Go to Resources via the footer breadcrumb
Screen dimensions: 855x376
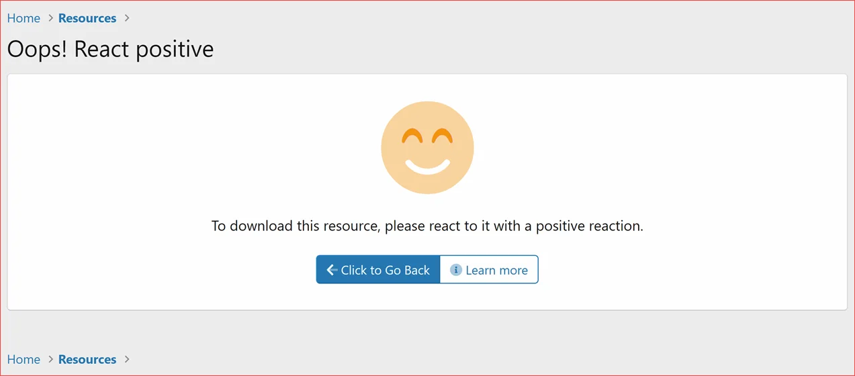[x=87, y=360]
